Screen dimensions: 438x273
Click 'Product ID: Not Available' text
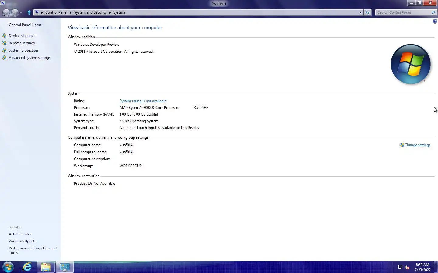[94, 184]
